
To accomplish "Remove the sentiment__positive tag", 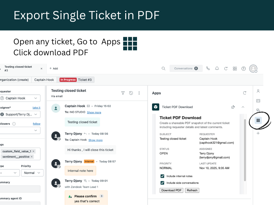I will coord(32,157).
